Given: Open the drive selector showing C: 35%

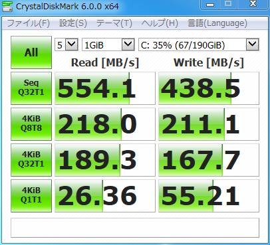Looking at the screenshot, I should point(199,44).
